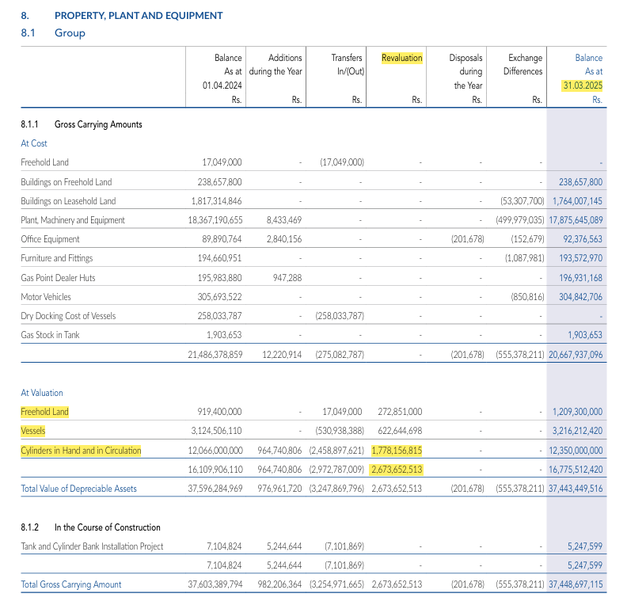
Task: Select total closing value 37,443,449,516
Action: pyautogui.click(x=576, y=489)
